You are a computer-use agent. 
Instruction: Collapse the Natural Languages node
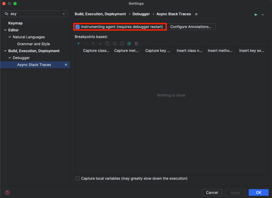tap(10, 37)
